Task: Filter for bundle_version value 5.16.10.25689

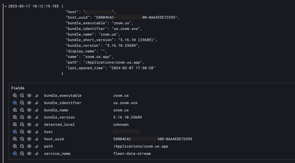Action: (15, 117)
